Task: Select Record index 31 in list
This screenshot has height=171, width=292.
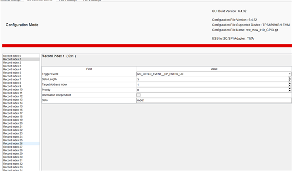Action: click(x=21, y=160)
